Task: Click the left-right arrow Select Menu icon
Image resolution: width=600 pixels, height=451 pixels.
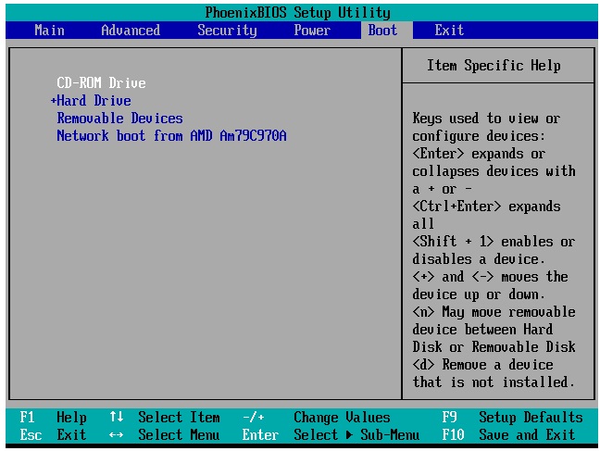Action: point(116,435)
